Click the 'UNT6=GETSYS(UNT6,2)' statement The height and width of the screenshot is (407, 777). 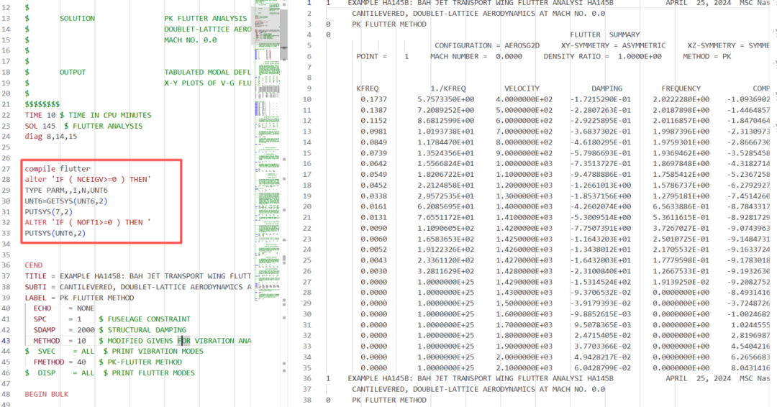point(66,201)
